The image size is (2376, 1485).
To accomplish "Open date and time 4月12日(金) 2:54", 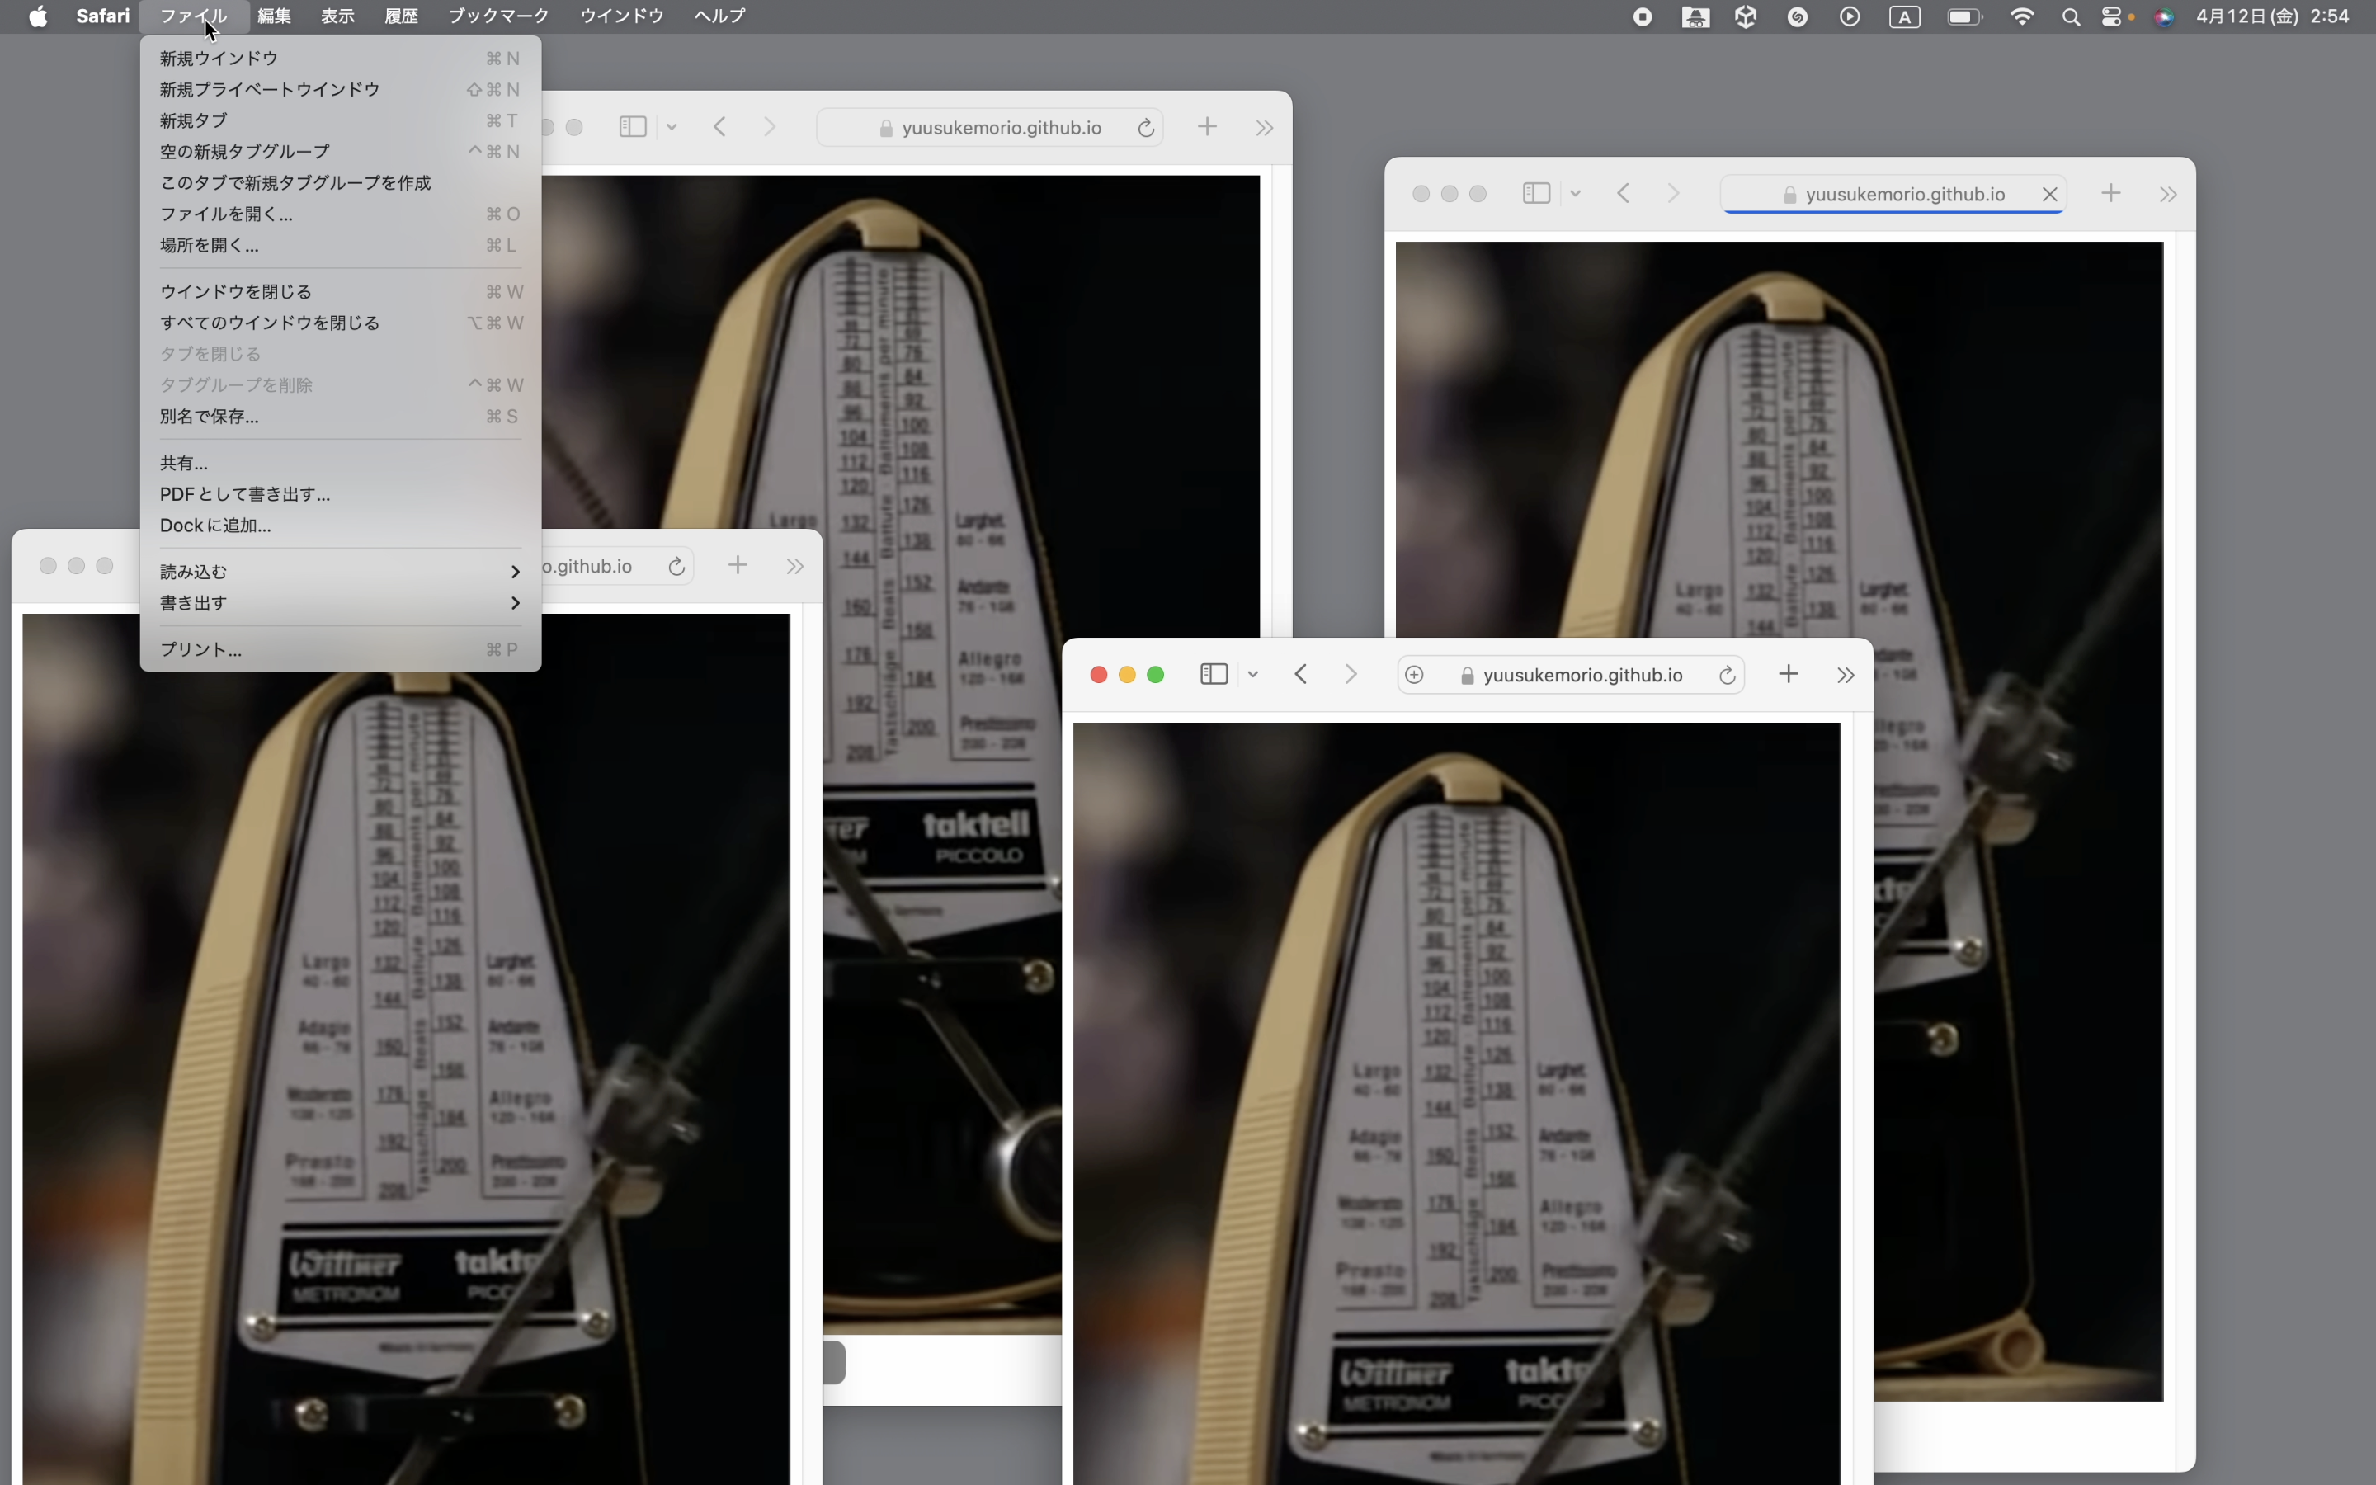I will click(x=2272, y=16).
